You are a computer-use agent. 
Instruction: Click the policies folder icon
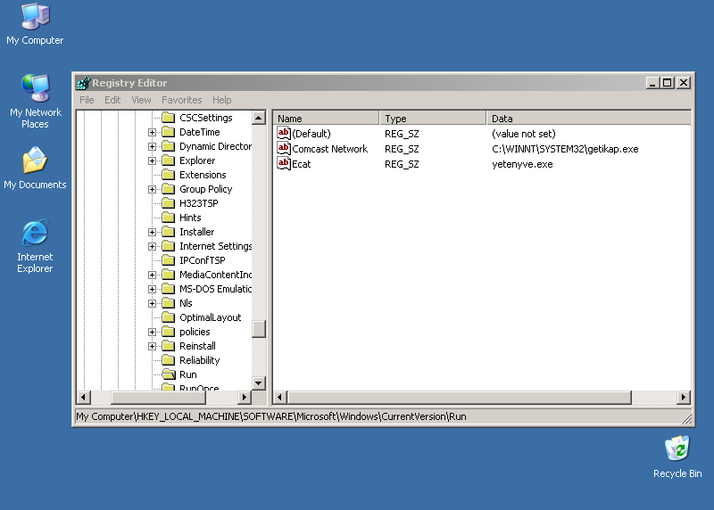[x=169, y=332]
